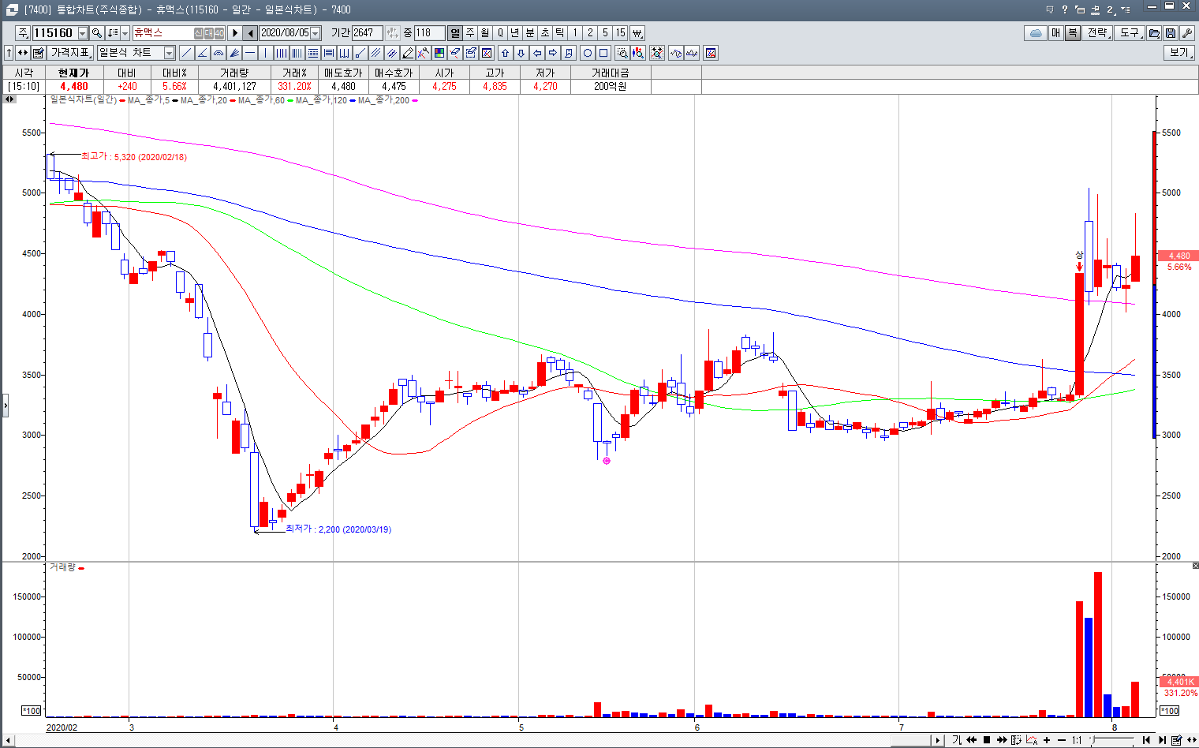Open the 보기 view dropdown

click(x=1179, y=53)
